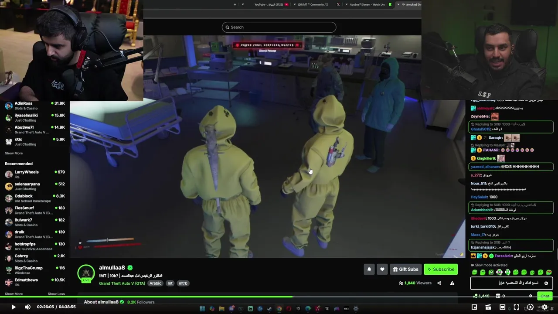This screenshot has height=314, width=558.
Task: Open Microsoft Edge from taskbar
Action: pos(308,309)
